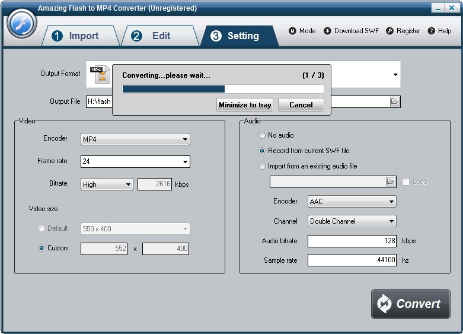Minimize the converter window

coord(438,8)
